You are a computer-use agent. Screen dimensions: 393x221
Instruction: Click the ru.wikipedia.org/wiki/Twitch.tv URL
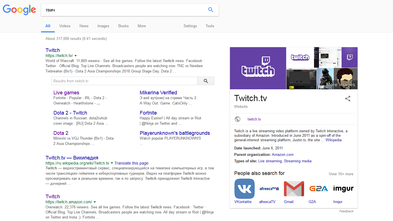click(x=77, y=163)
